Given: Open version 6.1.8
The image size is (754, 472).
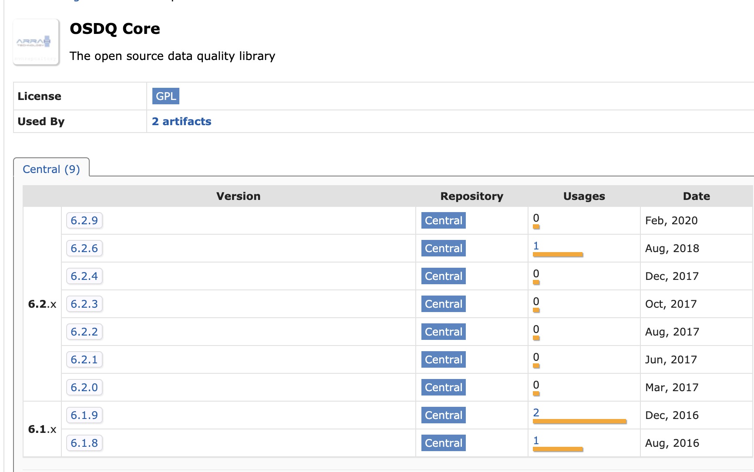Looking at the screenshot, I should point(84,443).
